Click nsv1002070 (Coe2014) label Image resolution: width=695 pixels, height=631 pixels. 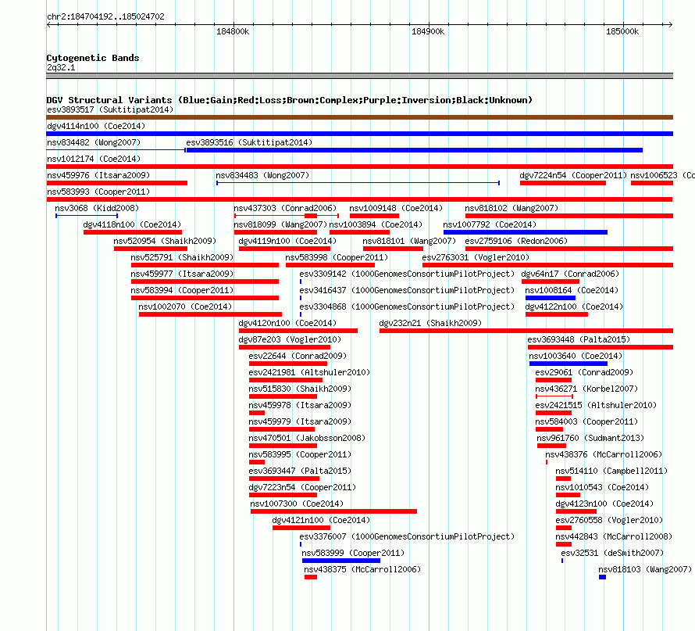click(x=185, y=307)
